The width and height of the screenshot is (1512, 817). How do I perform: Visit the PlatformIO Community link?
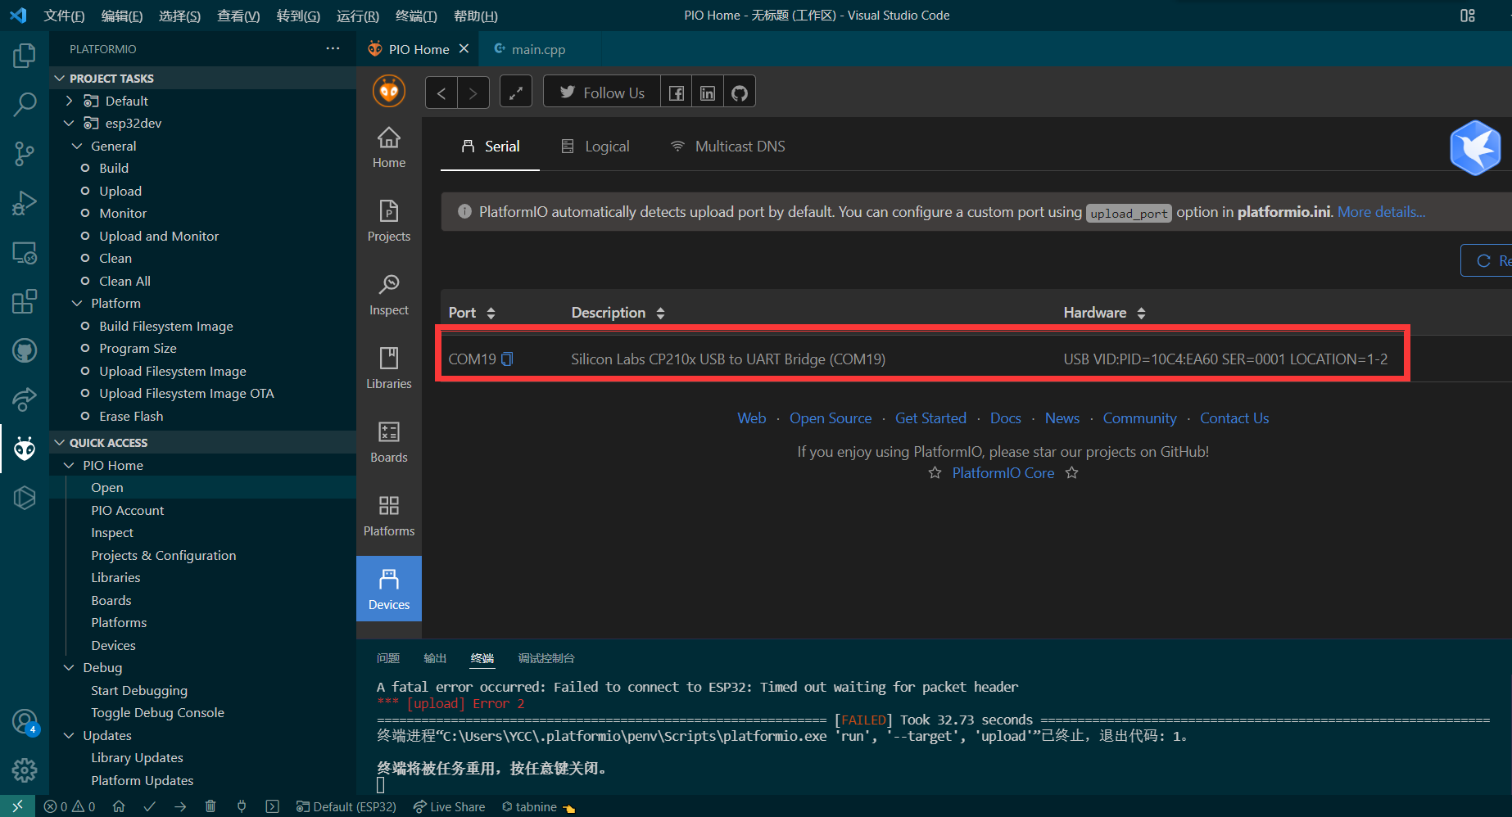click(x=1139, y=418)
